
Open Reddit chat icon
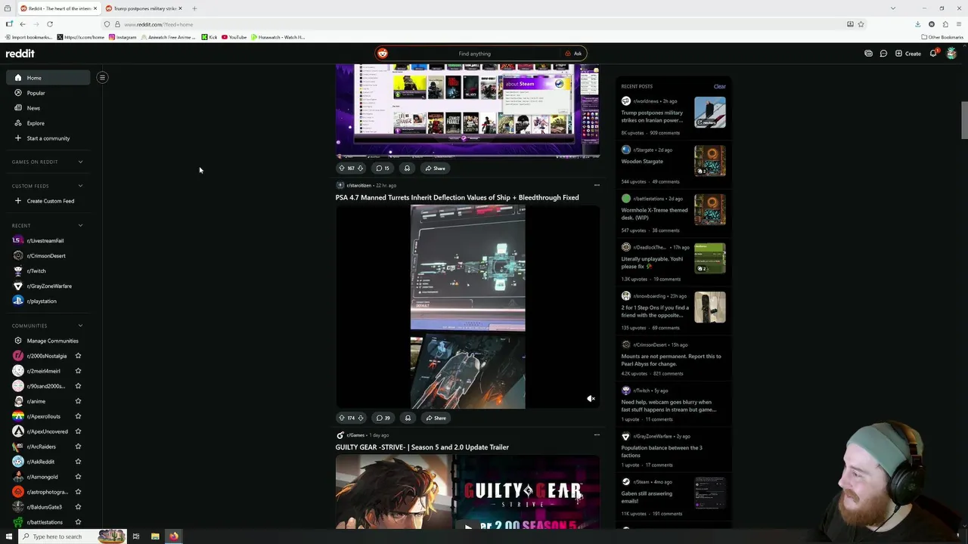[883, 54]
